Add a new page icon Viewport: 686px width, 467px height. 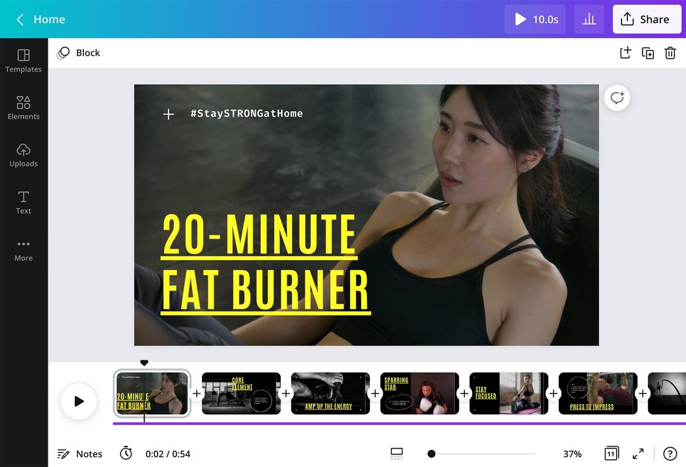(625, 53)
